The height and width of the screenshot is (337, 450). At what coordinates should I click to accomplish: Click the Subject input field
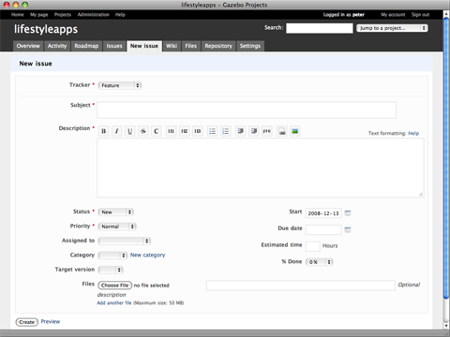(247, 110)
